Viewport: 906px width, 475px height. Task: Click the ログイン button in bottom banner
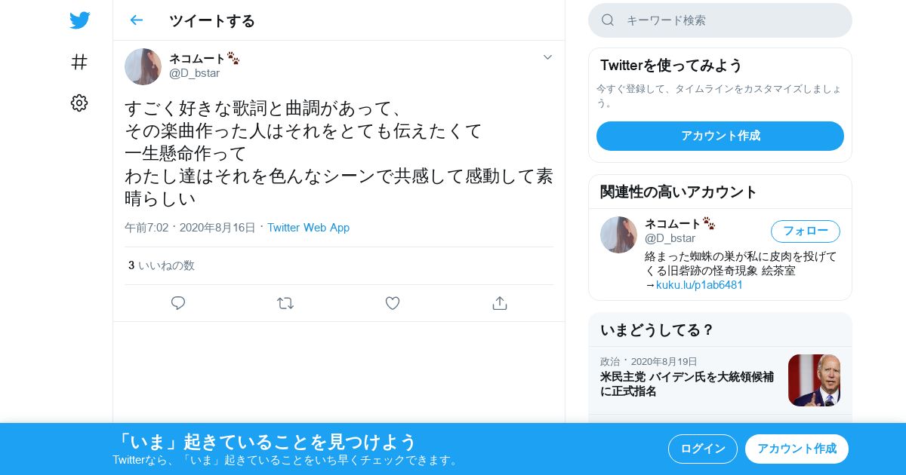[702, 449]
